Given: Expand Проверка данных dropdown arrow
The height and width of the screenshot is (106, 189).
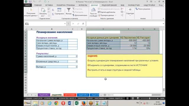Looking at the screenshot, I should point(116,15).
